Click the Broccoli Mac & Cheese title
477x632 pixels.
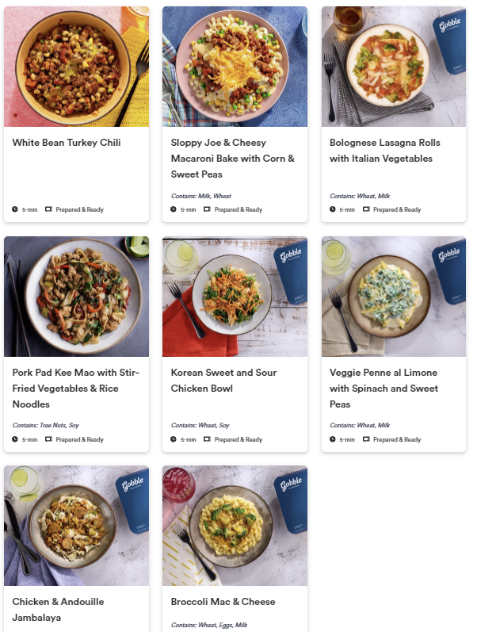coord(223,602)
